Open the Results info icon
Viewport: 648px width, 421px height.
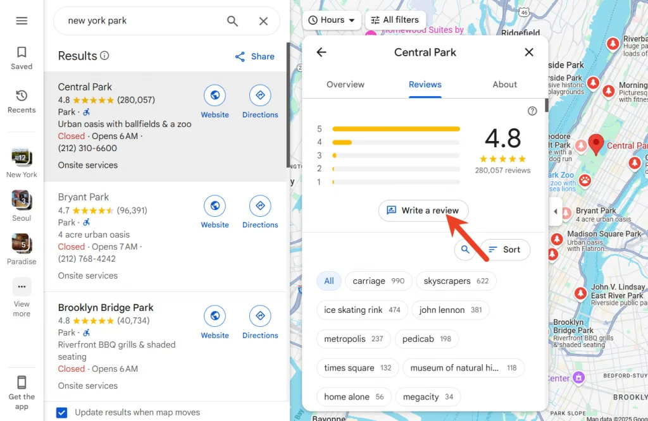(x=104, y=55)
